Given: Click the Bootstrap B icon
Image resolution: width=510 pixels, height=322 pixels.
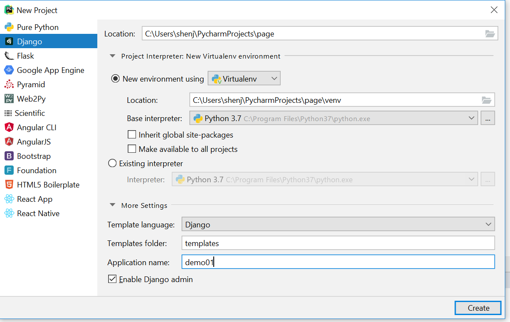Looking at the screenshot, I should tap(9, 156).
